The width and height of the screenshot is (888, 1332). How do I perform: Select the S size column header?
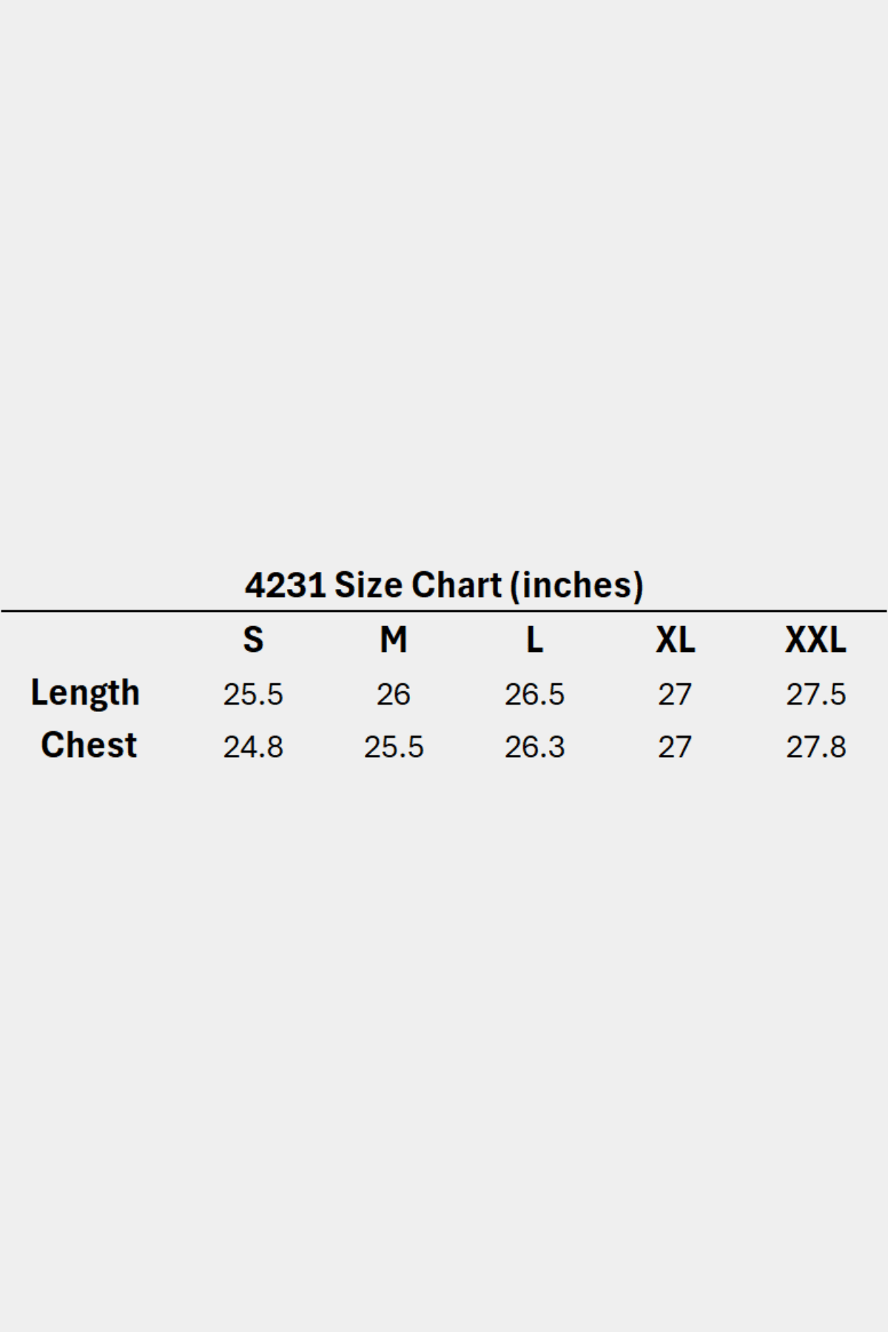coord(253,639)
